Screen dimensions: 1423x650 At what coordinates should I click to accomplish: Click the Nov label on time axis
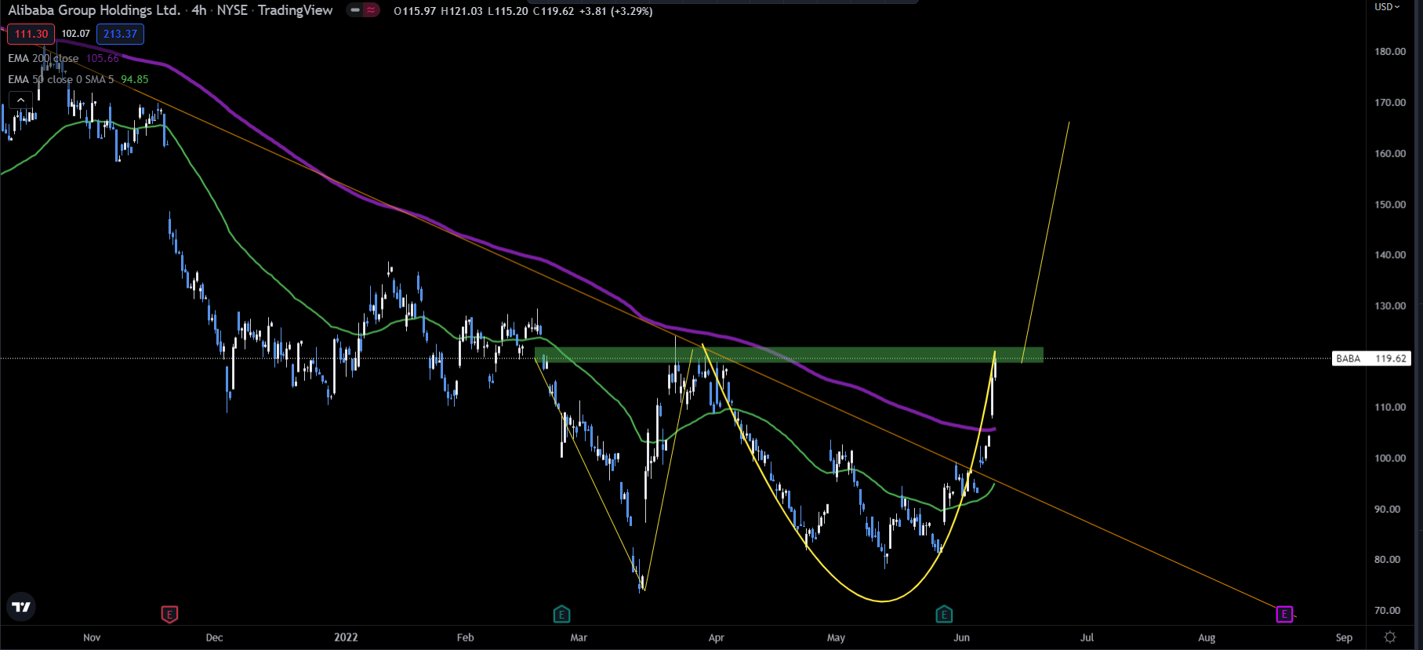click(x=92, y=637)
